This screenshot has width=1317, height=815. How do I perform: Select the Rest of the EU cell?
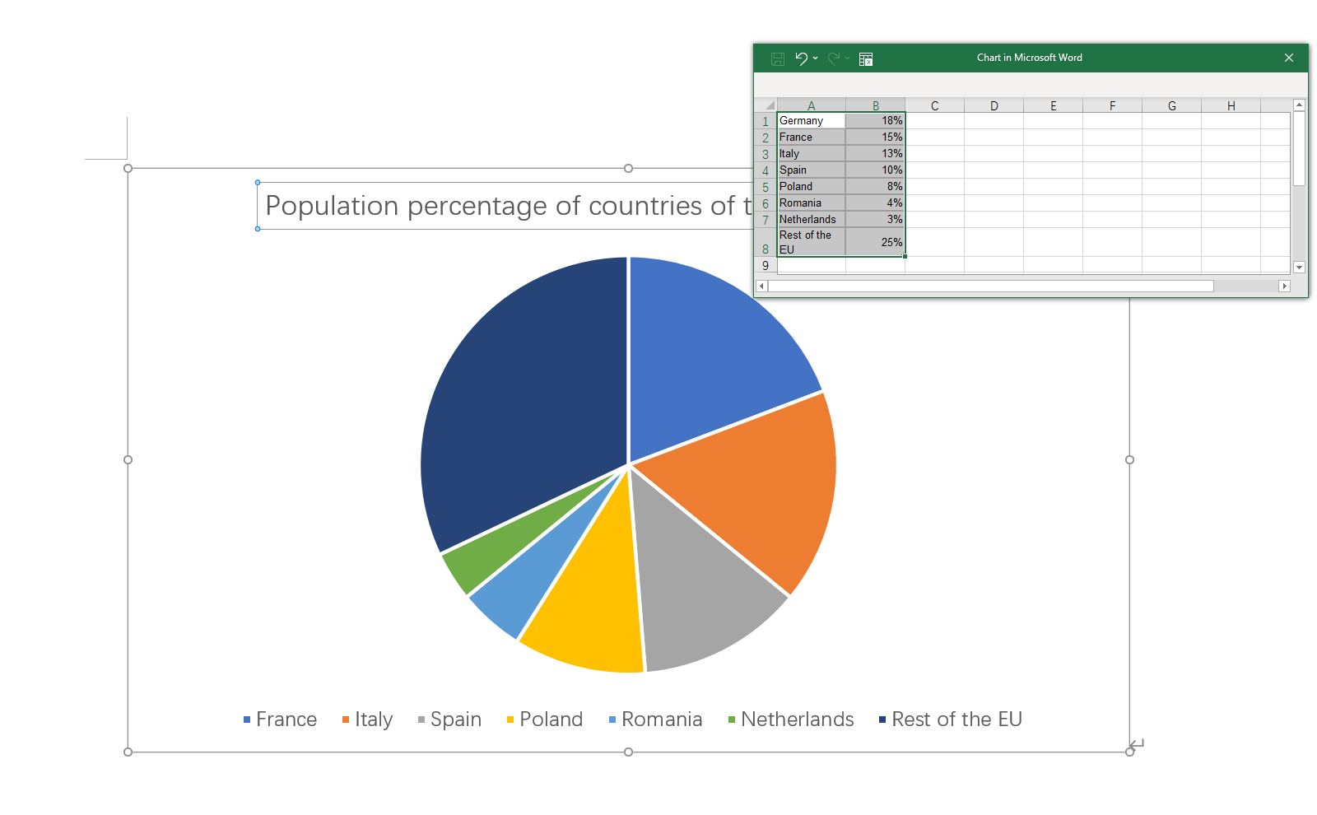pos(812,242)
